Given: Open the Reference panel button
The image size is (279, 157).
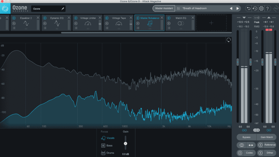Looking at the screenshot, I should pos(270,145).
